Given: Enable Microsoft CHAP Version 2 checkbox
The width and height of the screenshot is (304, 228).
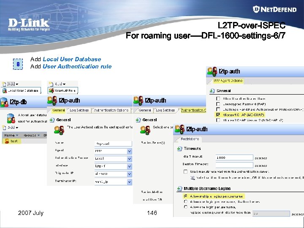Looking at the screenshot, I should 218,120.
